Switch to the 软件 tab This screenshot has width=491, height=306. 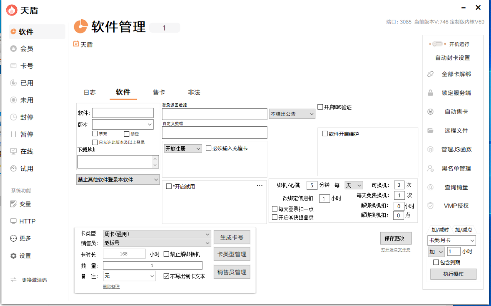(123, 92)
